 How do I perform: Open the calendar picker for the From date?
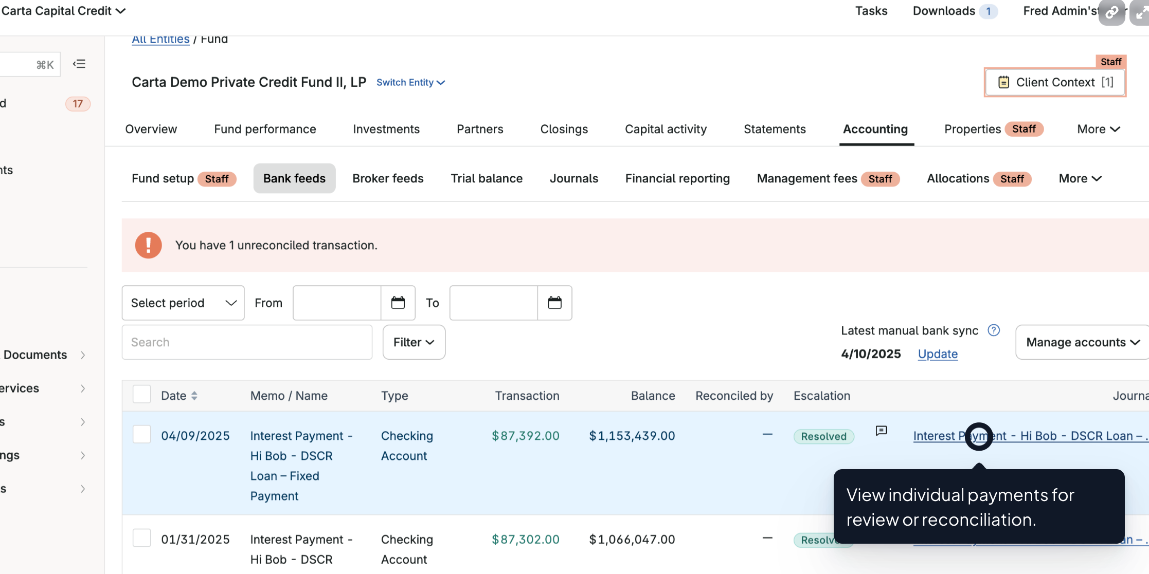398,303
